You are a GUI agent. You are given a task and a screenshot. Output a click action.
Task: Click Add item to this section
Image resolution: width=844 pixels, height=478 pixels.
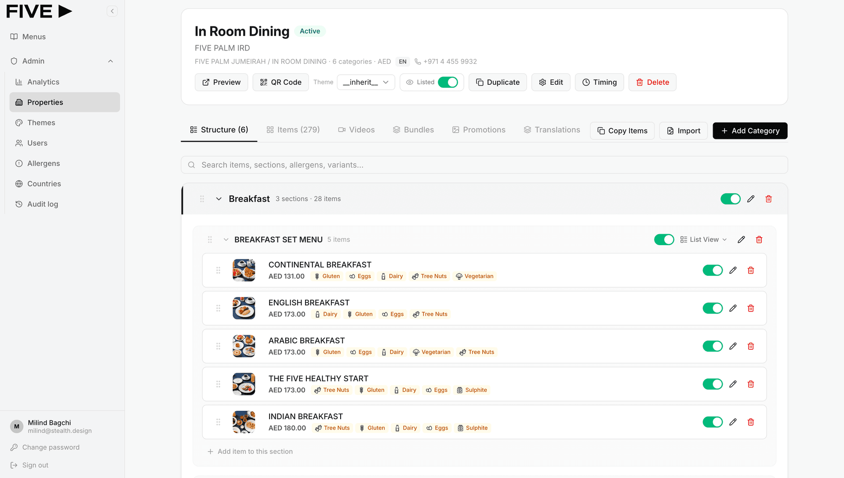(250, 452)
